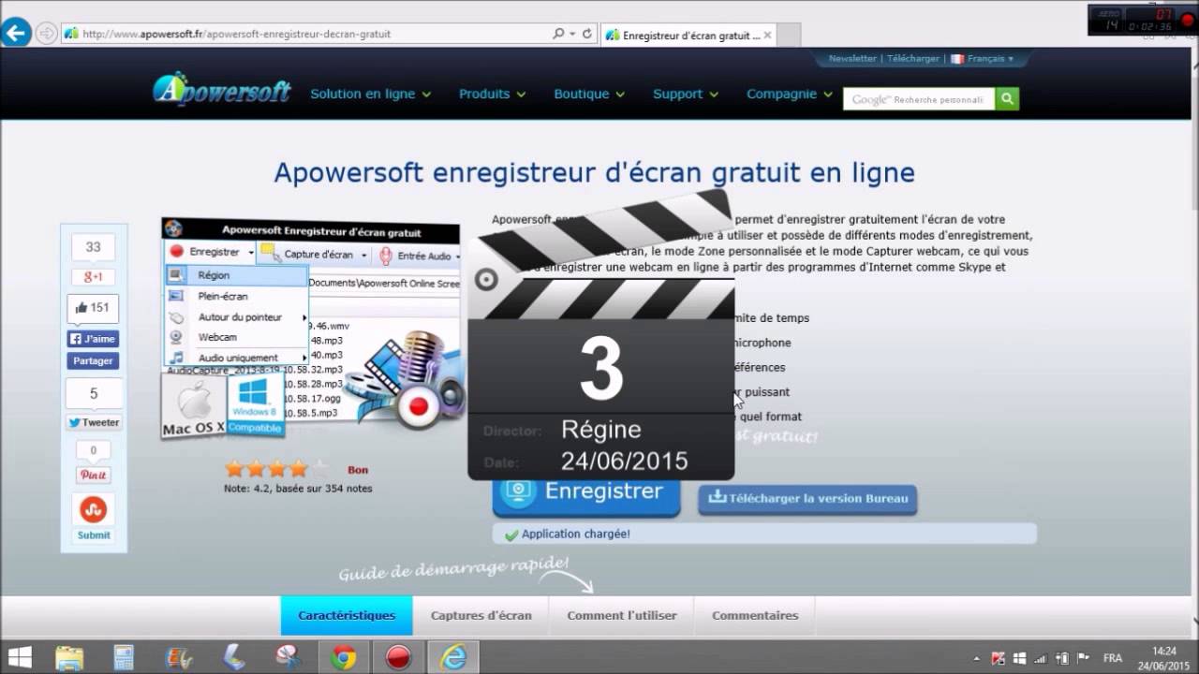Open the Télécharger link in top bar
The width and height of the screenshot is (1199, 674).
coord(913,58)
